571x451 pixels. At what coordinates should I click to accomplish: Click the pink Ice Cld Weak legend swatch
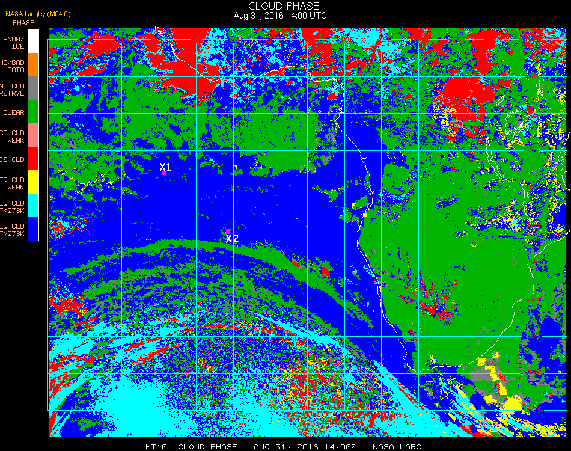point(33,135)
